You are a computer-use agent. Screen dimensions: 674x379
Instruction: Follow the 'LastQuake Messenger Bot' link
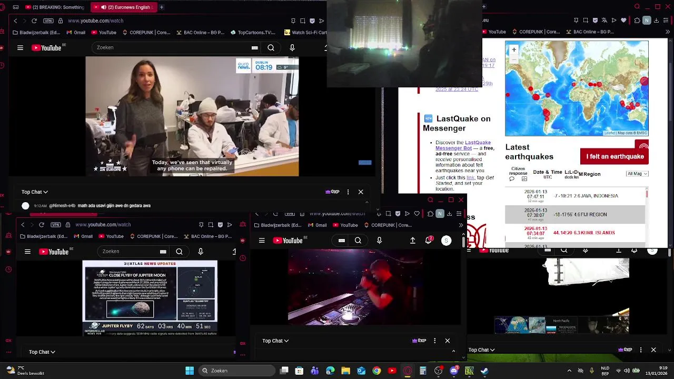pos(463,145)
